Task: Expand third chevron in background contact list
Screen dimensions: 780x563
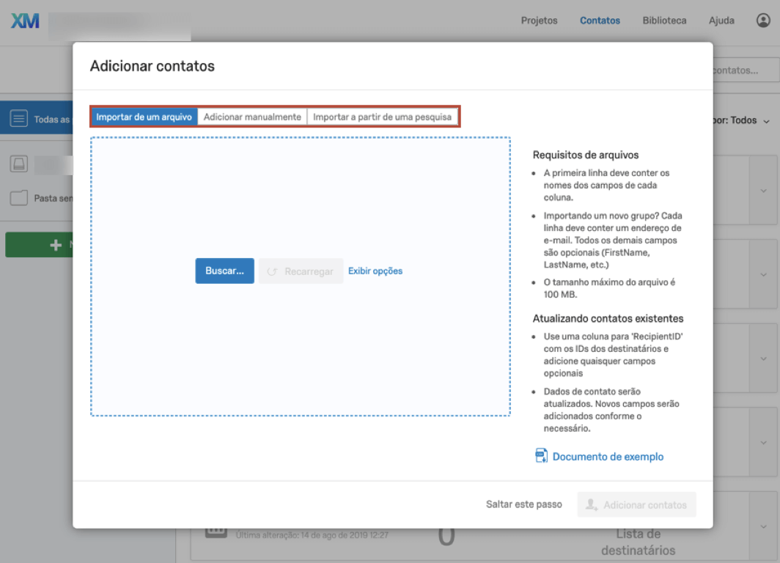Action: pos(764,358)
